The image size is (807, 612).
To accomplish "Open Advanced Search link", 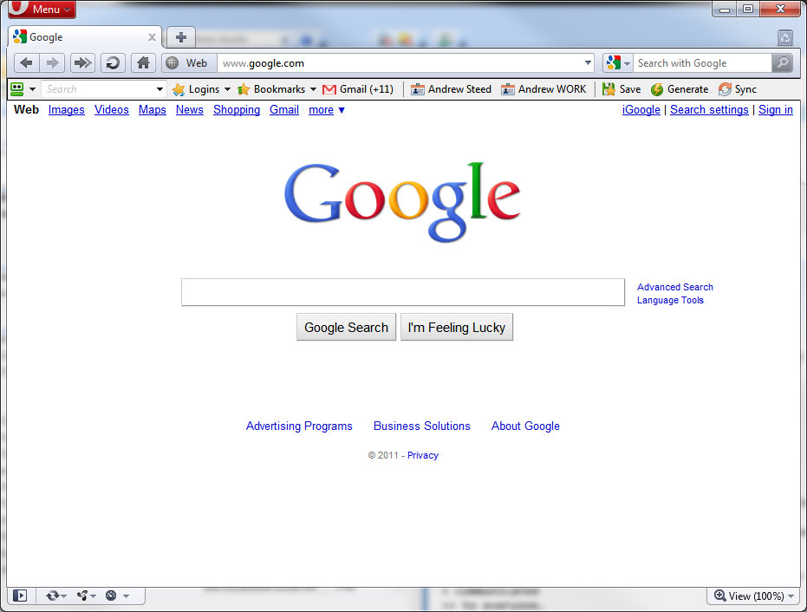I will coord(675,287).
